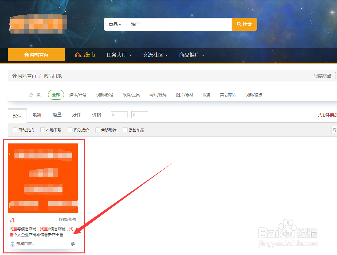Click the 媒体/账号 tag on product card
Viewport: 337px width, 255px height.
point(67,220)
